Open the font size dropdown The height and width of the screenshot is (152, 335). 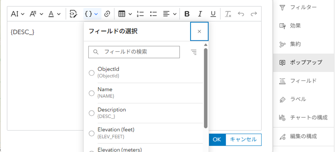[18, 14]
